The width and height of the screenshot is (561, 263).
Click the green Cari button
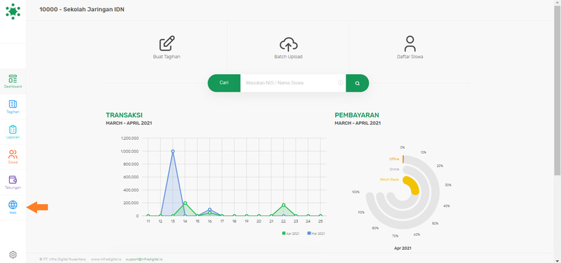click(x=224, y=83)
